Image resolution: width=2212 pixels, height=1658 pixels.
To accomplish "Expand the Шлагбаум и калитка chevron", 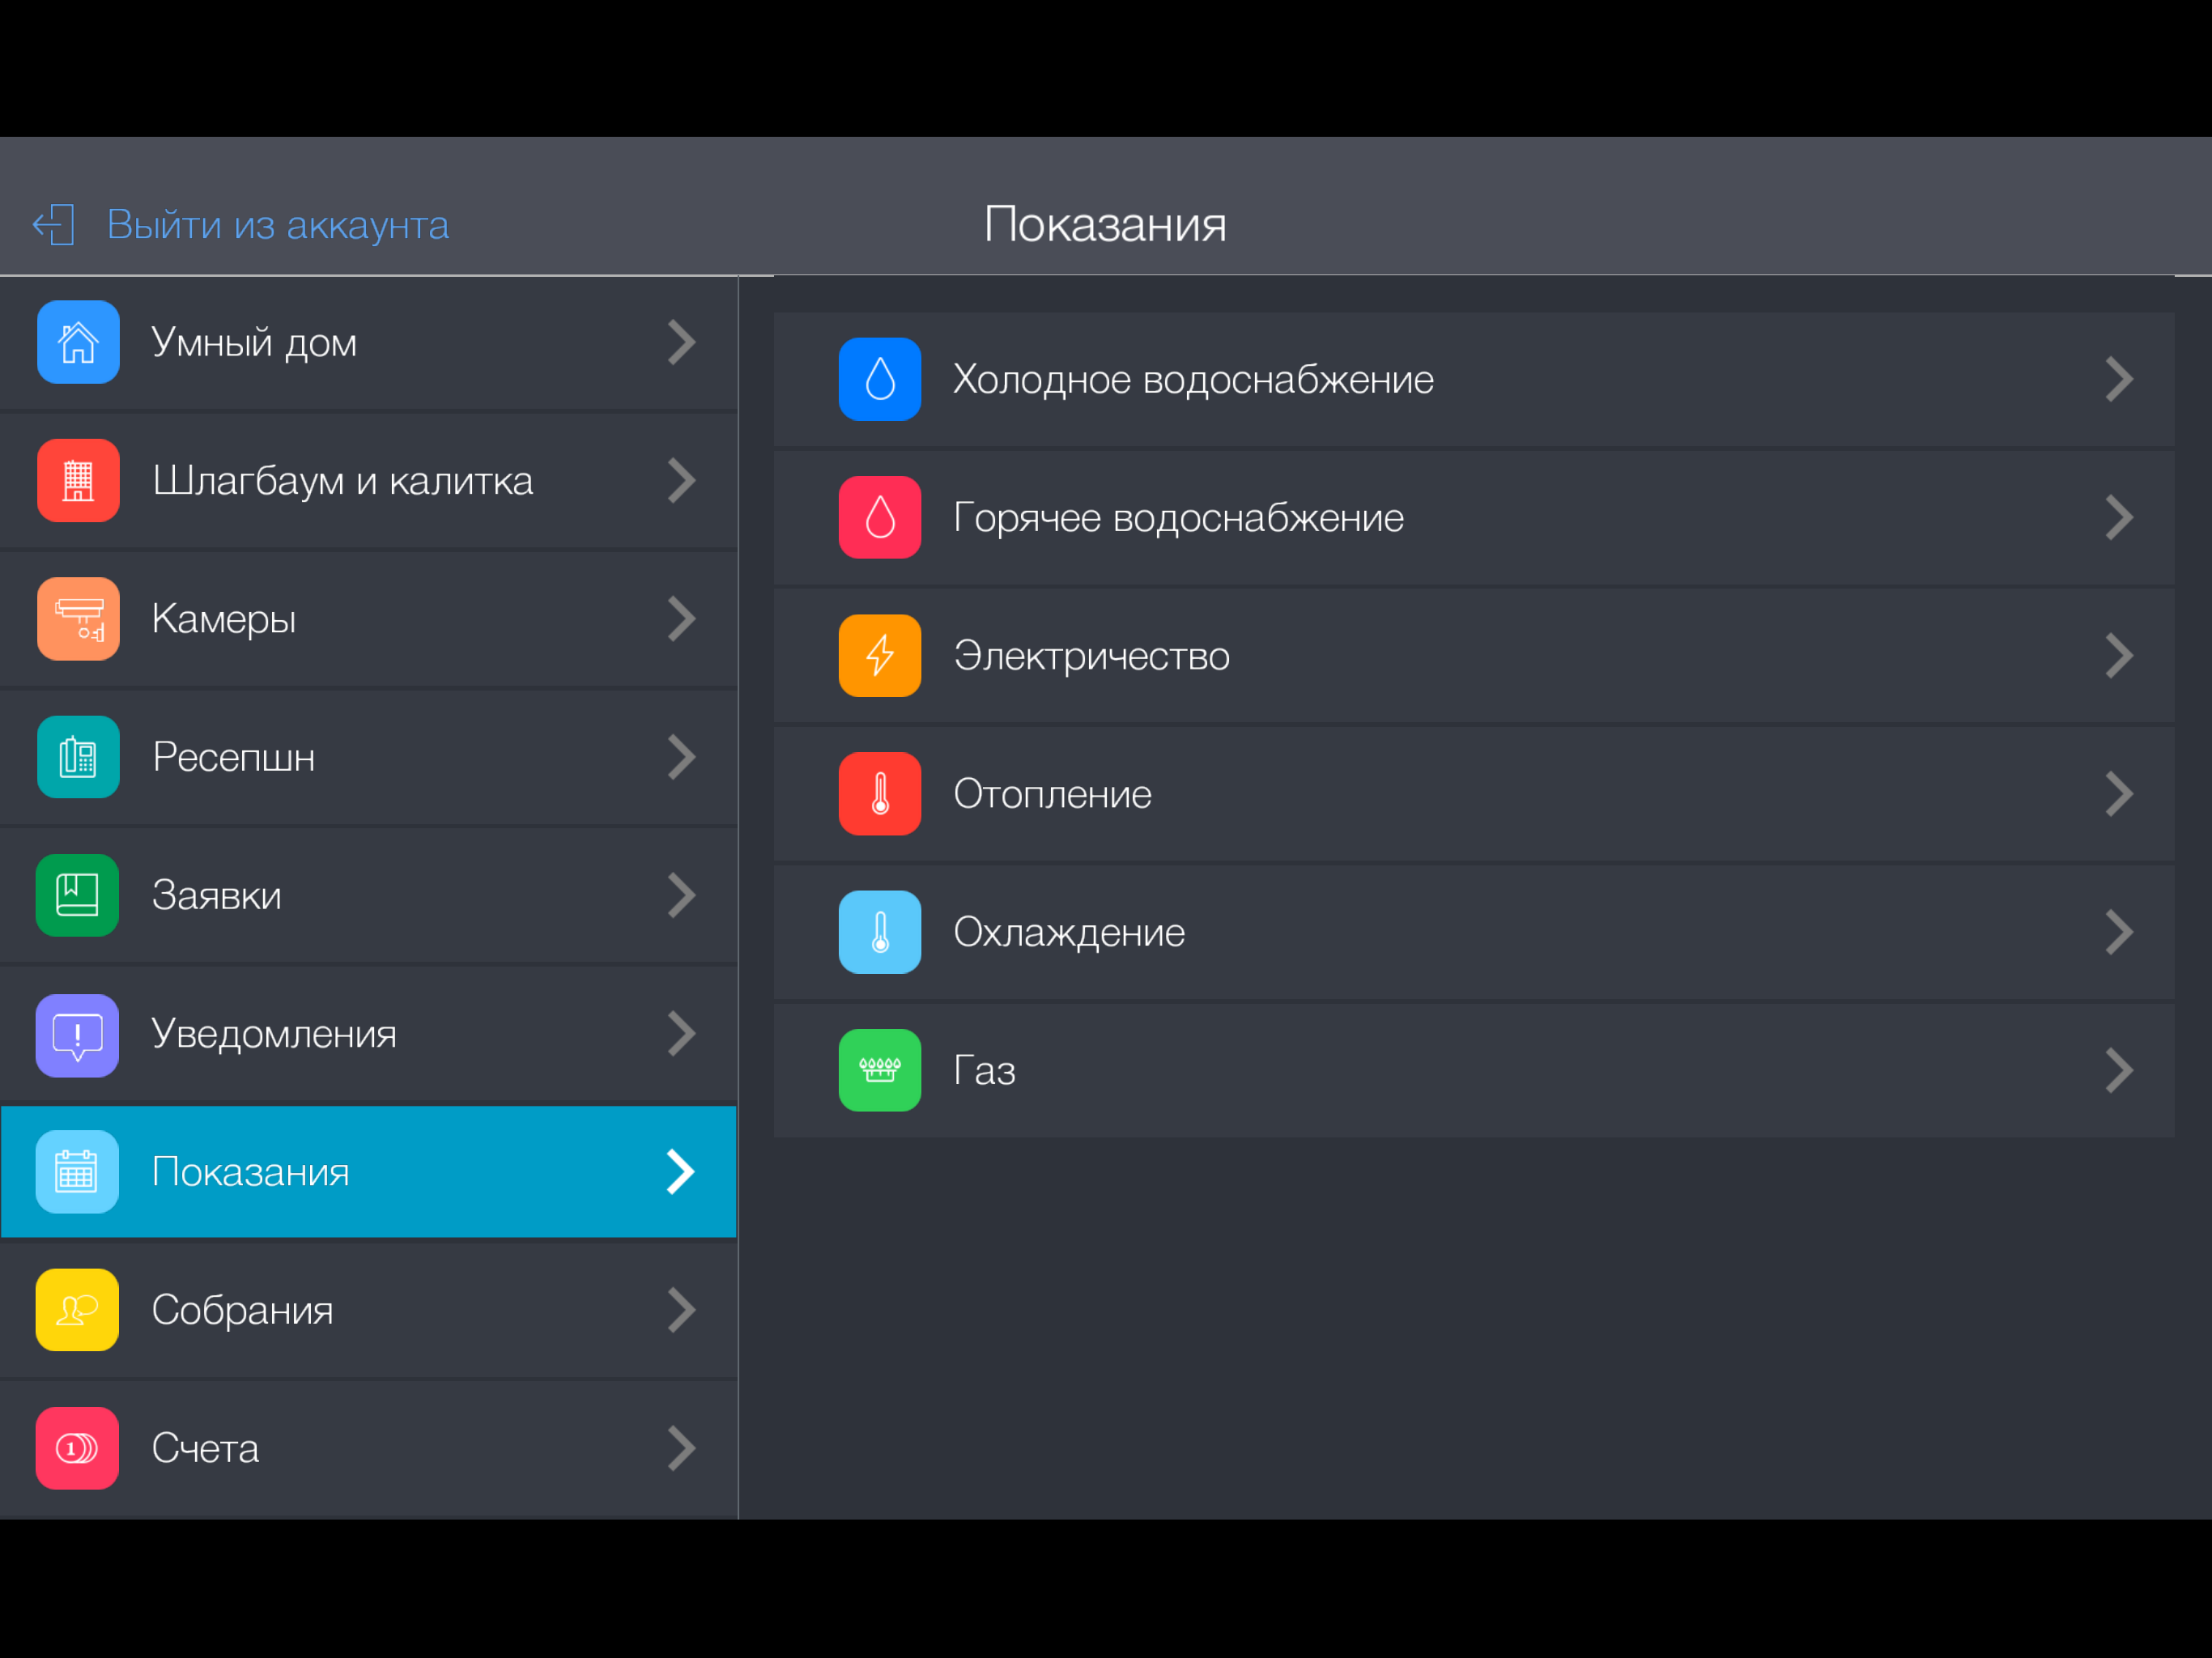I will [x=682, y=480].
